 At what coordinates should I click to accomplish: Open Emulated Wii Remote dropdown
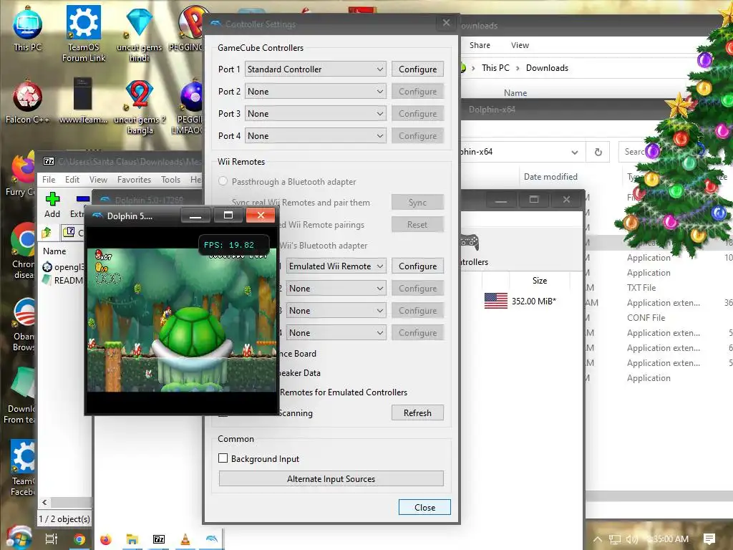click(x=336, y=266)
